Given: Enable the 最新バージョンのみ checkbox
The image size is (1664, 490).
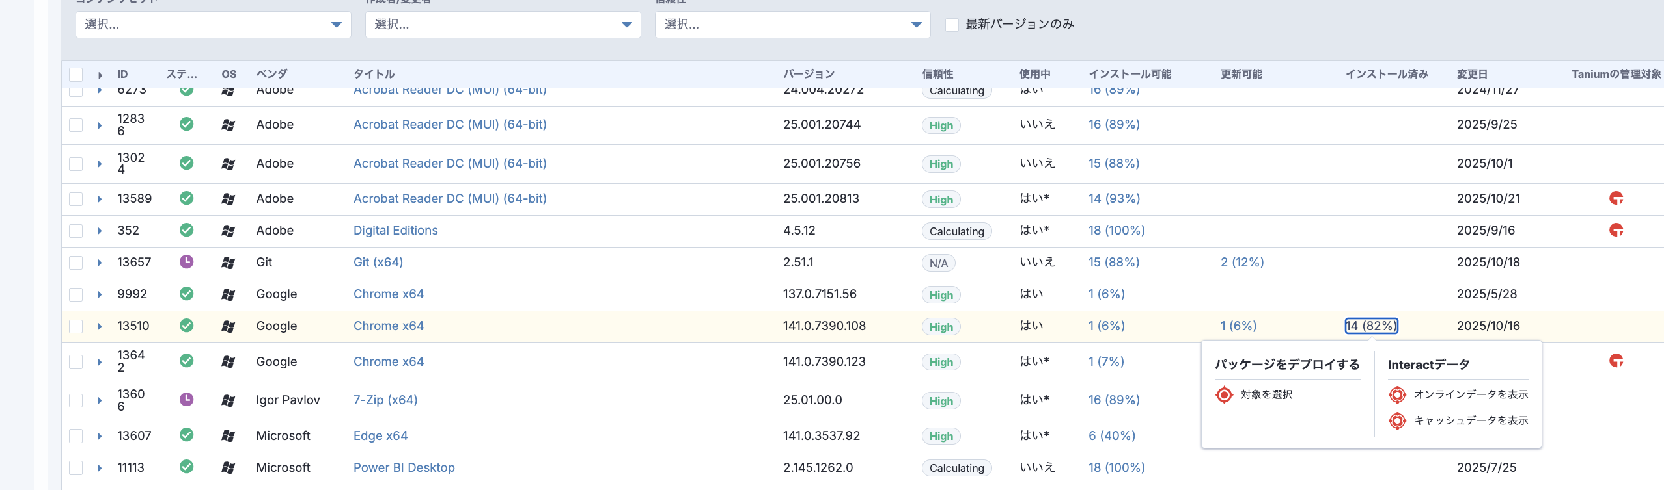Looking at the screenshot, I should pos(952,25).
